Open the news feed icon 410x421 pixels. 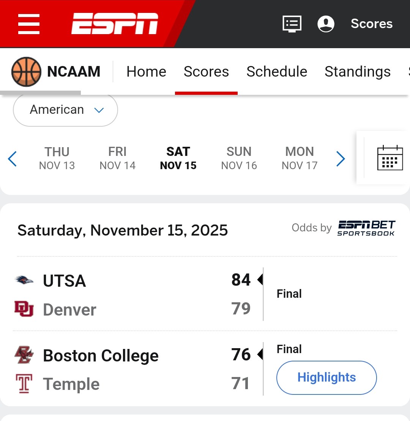tap(292, 24)
